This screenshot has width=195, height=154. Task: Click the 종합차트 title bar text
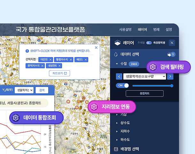(20, 103)
